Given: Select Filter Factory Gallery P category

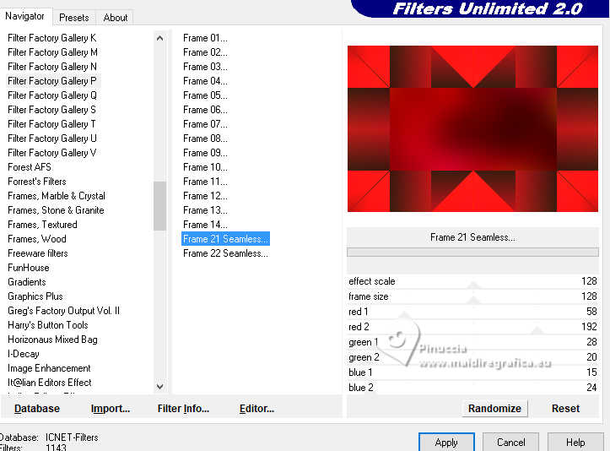Looking at the screenshot, I should (52, 81).
